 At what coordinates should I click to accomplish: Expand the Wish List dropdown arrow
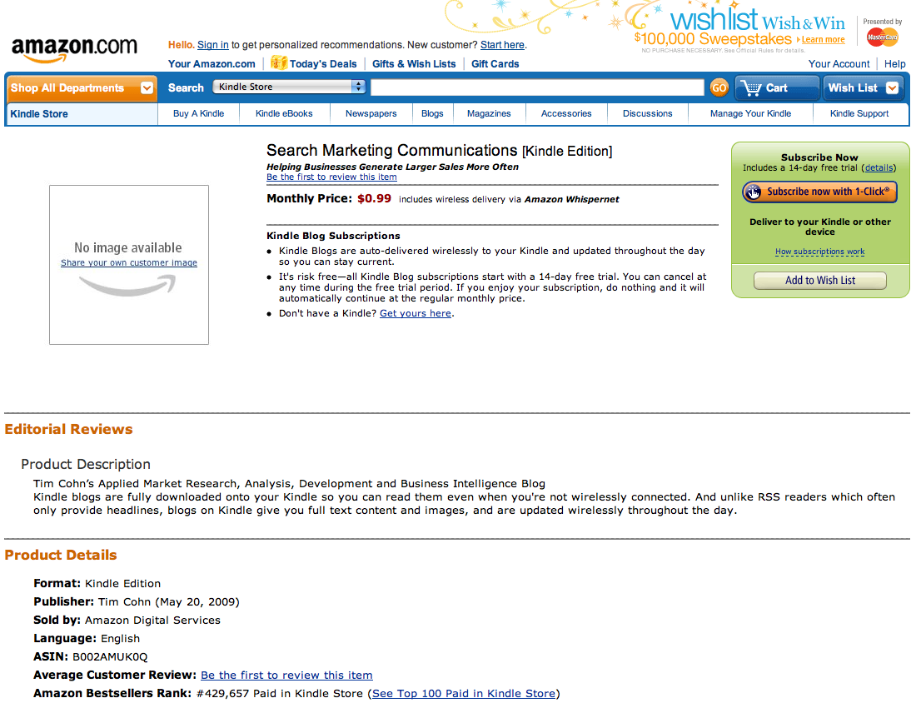click(x=892, y=87)
